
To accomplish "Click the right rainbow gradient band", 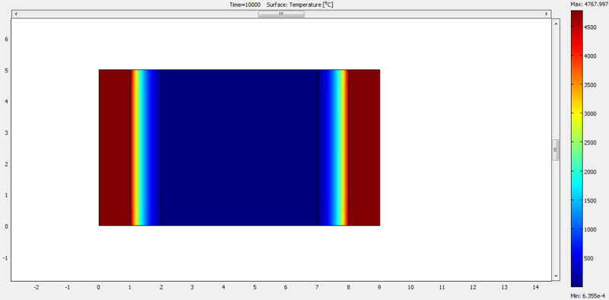I will 333,148.
